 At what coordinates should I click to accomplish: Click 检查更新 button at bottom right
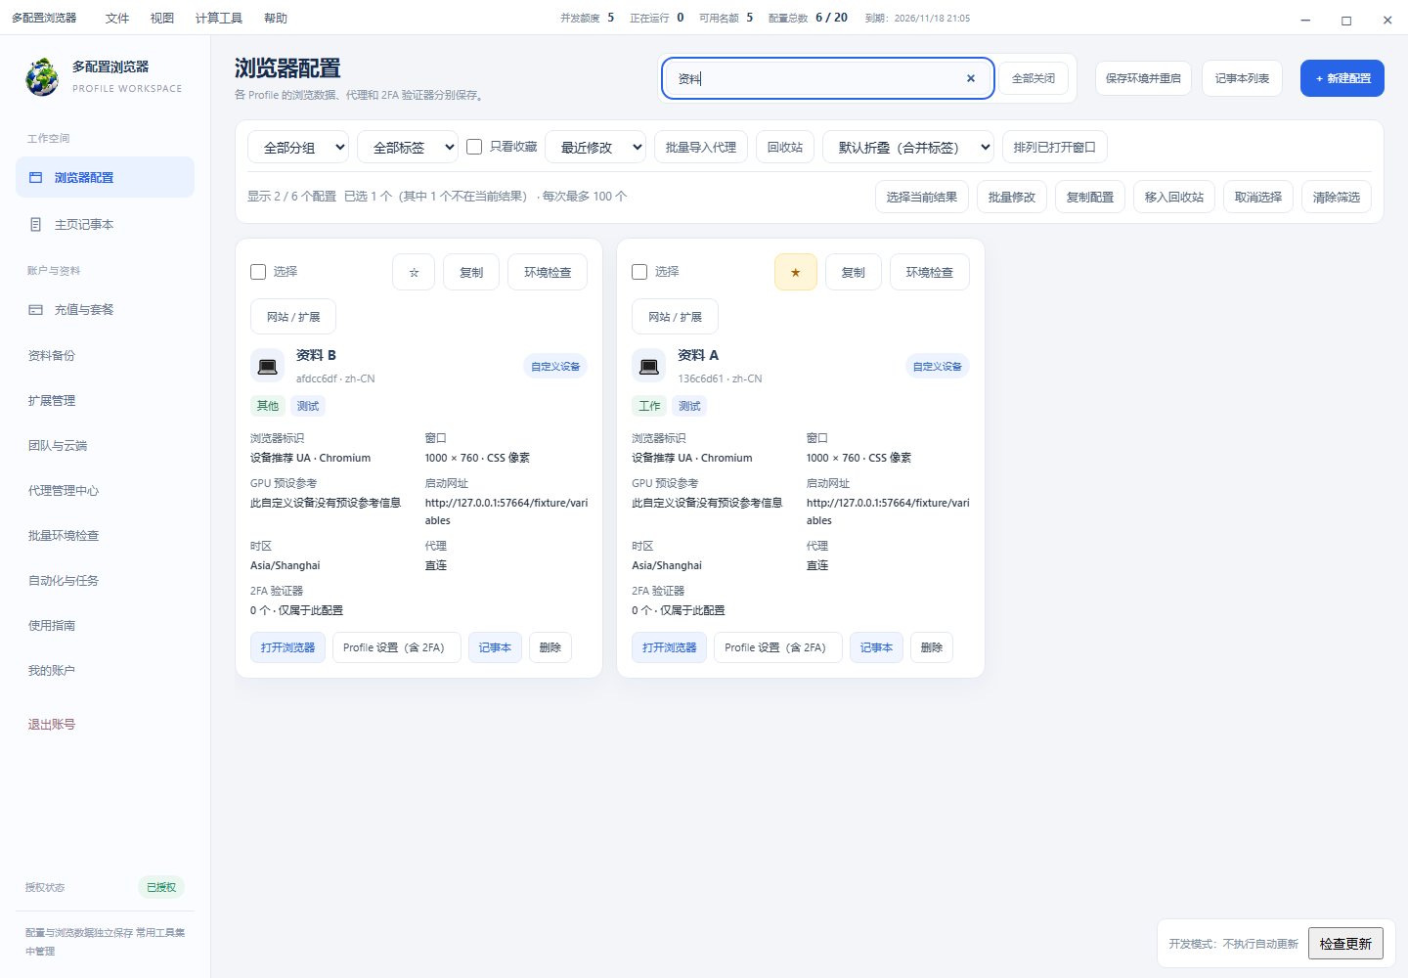pos(1345,944)
